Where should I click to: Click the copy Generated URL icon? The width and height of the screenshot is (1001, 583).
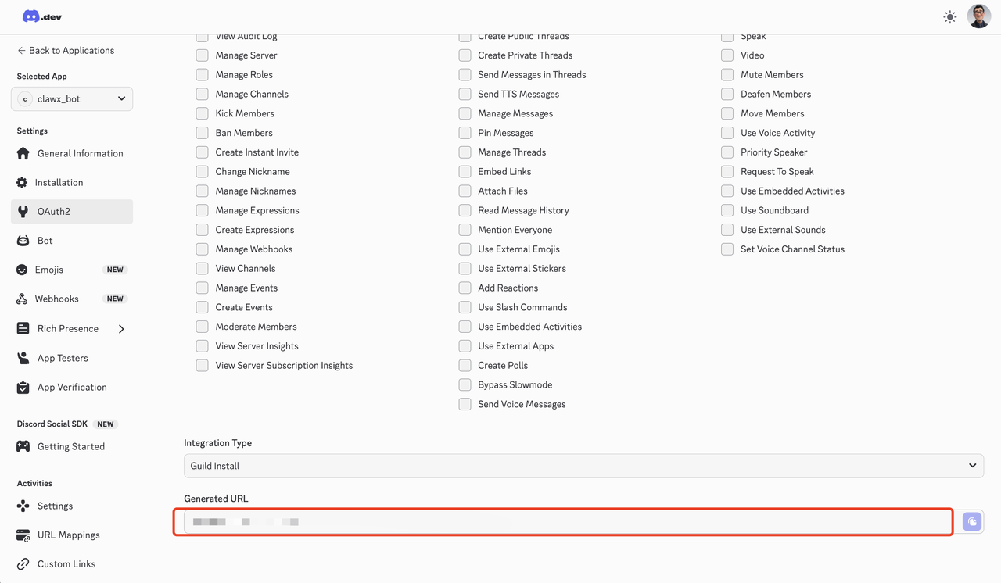(971, 521)
